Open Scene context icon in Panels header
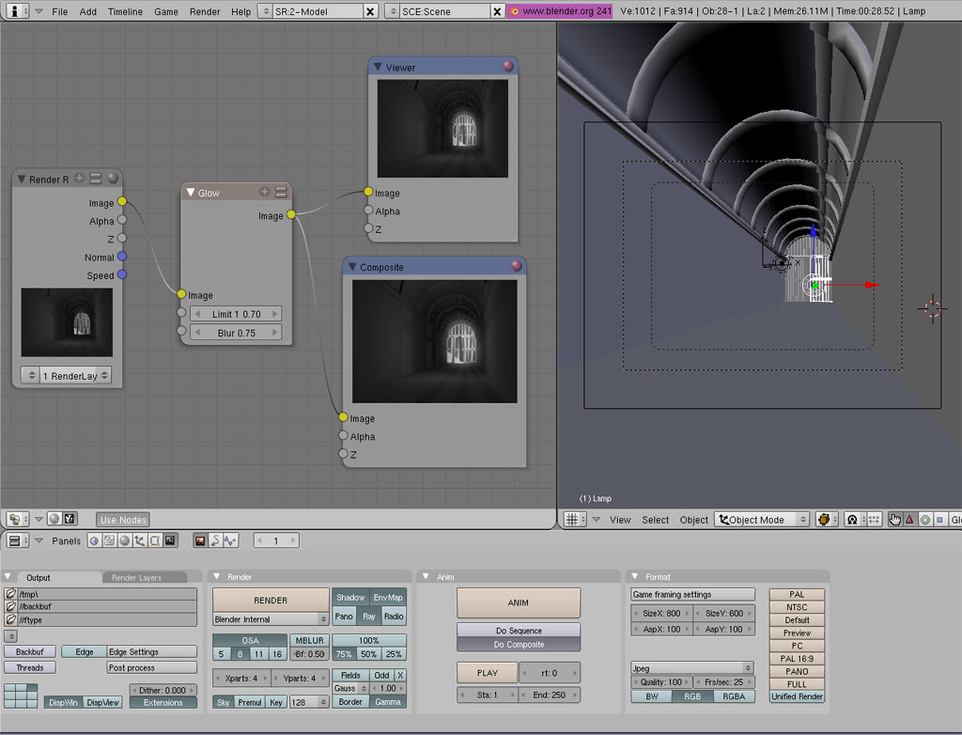This screenshot has width=962, height=735. pyautogui.click(x=170, y=540)
